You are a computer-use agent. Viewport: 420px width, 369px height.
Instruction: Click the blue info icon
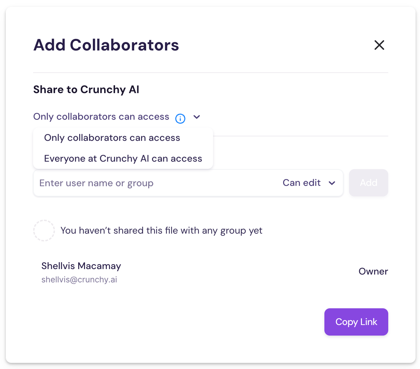(180, 118)
